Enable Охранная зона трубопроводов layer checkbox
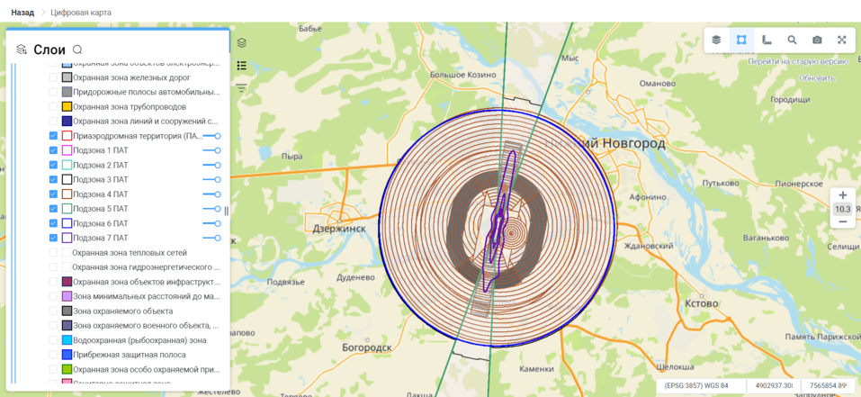The width and height of the screenshot is (861, 397). (54, 107)
